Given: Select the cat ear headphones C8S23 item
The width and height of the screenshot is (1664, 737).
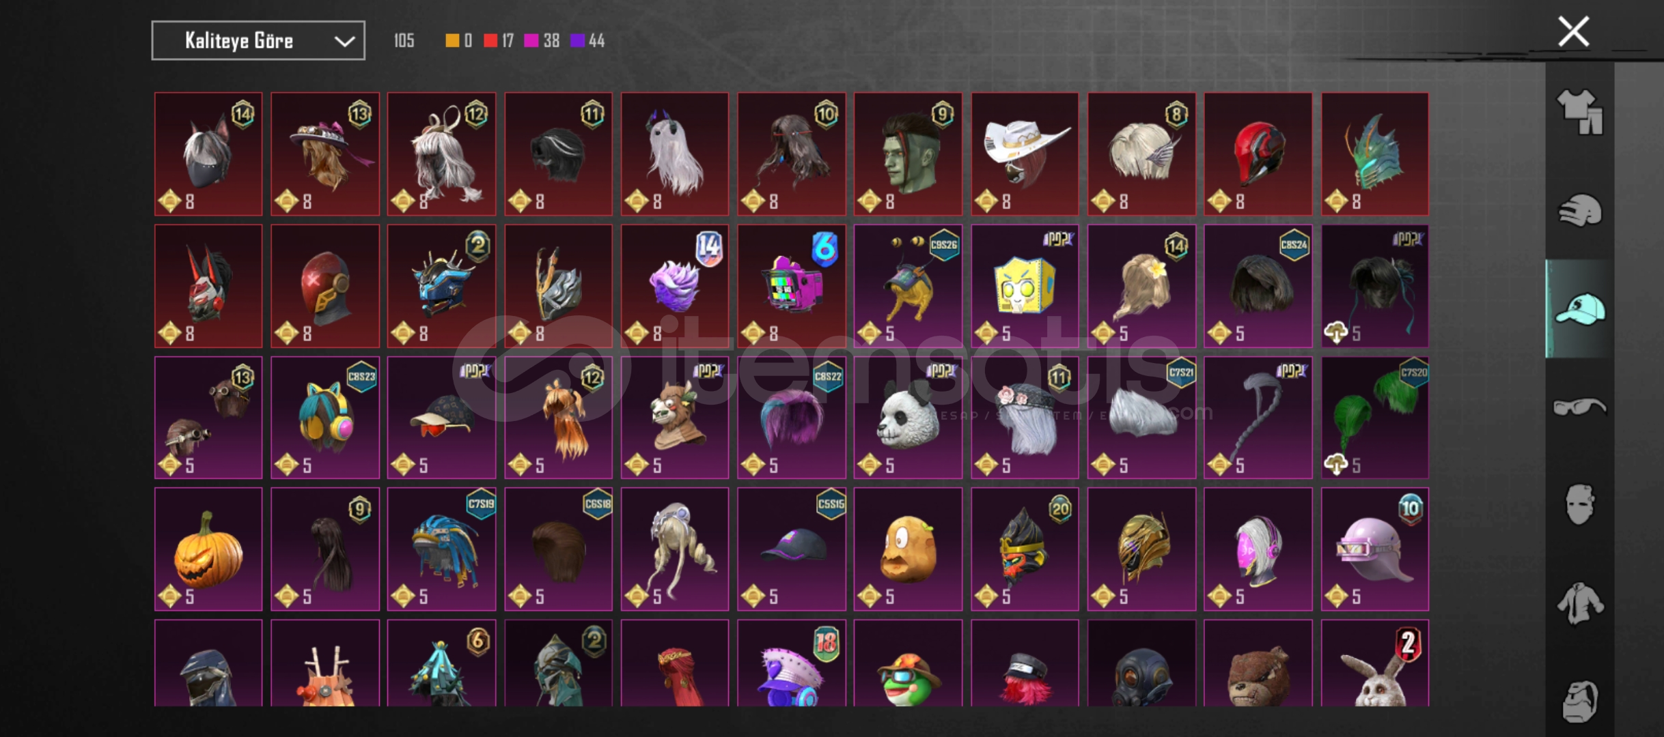Looking at the screenshot, I should coord(325,418).
